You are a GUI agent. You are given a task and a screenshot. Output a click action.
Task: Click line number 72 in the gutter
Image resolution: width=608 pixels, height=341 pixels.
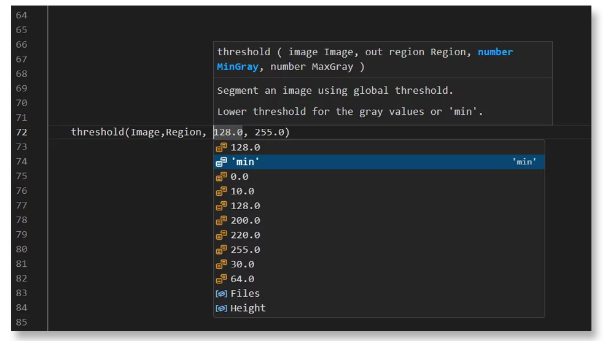21,132
